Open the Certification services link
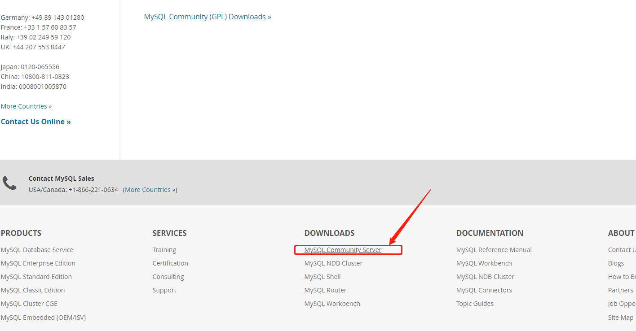This screenshot has height=331, width=636. tap(170, 263)
